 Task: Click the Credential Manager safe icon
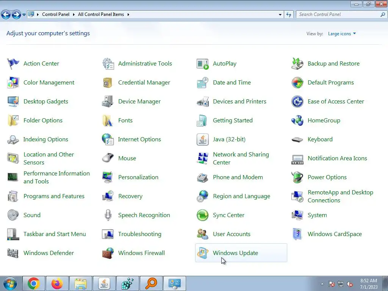click(x=108, y=83)
